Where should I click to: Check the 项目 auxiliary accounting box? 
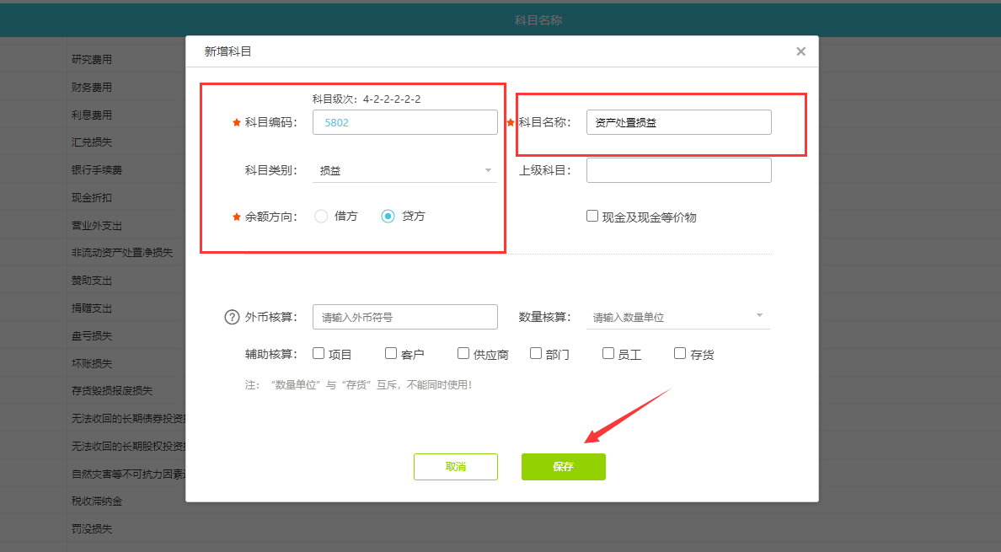[318, 354]
